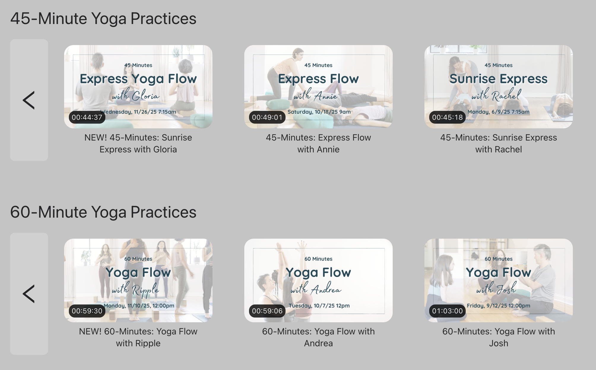The height and width of the screenshot is (370, 596).
Task: Click the 01:03:00 duration badge
Action: coord(447,311)
